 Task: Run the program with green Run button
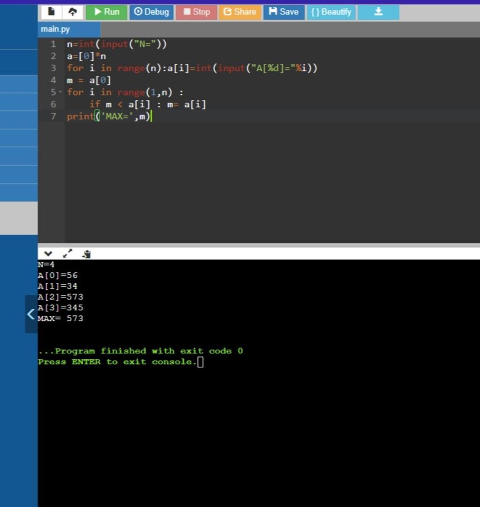[106, 12]
